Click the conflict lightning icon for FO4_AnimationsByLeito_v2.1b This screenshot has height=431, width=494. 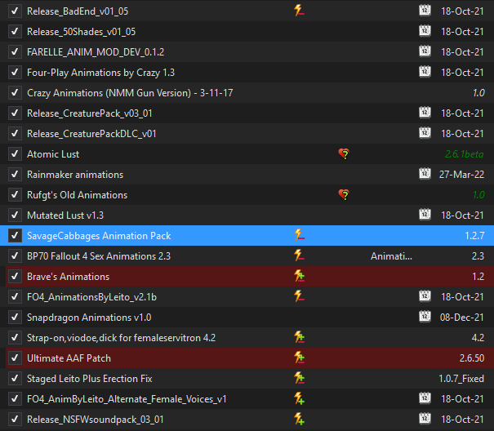point(299,296)
